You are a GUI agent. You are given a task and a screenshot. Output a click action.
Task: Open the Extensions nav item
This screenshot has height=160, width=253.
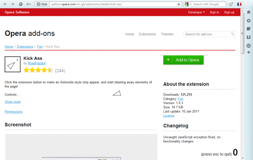[147, 34]
